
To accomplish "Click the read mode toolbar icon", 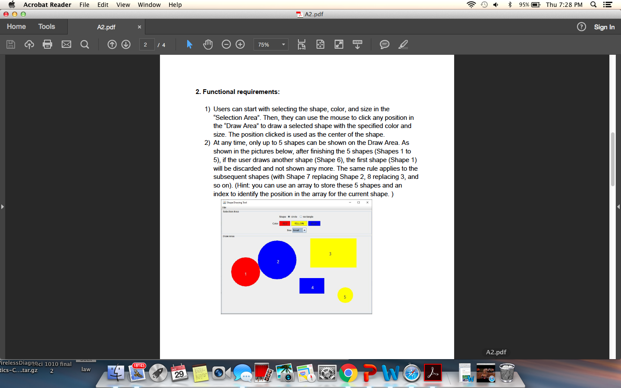I will point(358,44).
